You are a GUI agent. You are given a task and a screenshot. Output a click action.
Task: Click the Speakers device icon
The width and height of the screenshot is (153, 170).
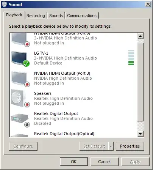(x=20, y=98)
